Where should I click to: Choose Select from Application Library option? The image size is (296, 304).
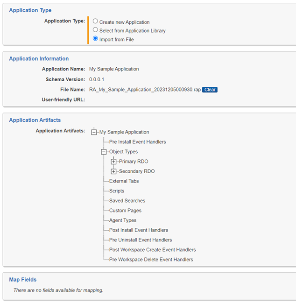[95, 30]
